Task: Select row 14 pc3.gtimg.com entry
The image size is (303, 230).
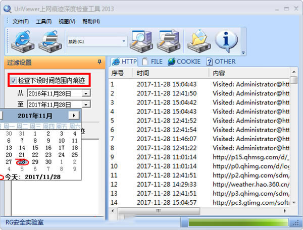Action: (x=199, y=202)
